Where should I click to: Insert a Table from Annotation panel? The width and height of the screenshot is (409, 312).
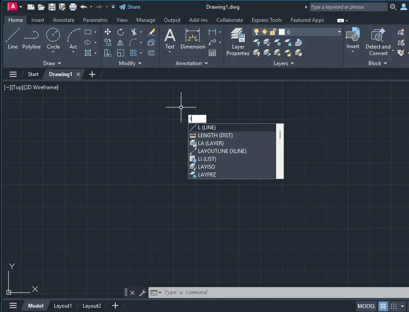click(212, 53)
